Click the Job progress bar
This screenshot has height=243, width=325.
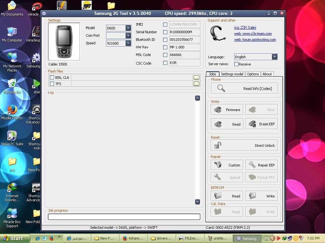click(x=124, y=216)
